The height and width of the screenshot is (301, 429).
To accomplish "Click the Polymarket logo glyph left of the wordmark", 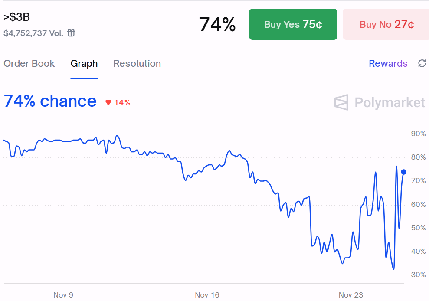I will point(340,102).
